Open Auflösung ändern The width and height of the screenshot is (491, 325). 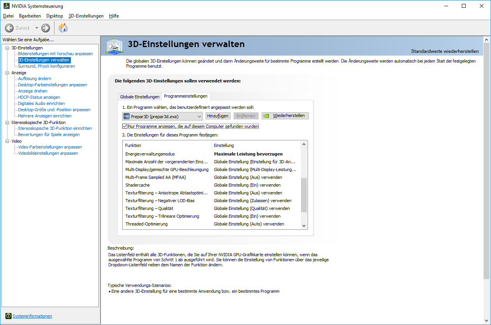(35, 79)
